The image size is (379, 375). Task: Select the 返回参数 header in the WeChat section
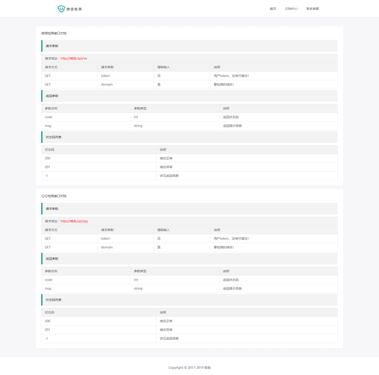52,96
